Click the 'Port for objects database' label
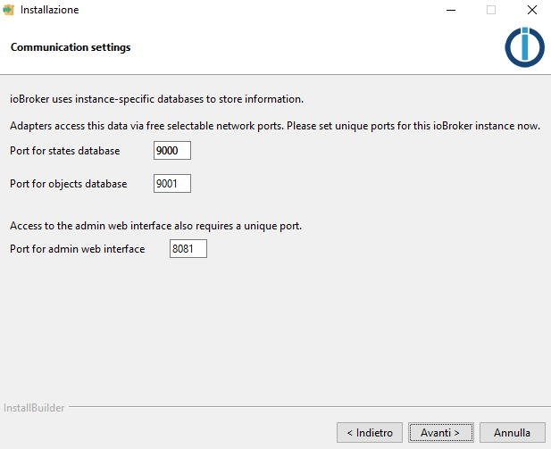The width and height of the screenshot is (551, 449). click(69, 184)
